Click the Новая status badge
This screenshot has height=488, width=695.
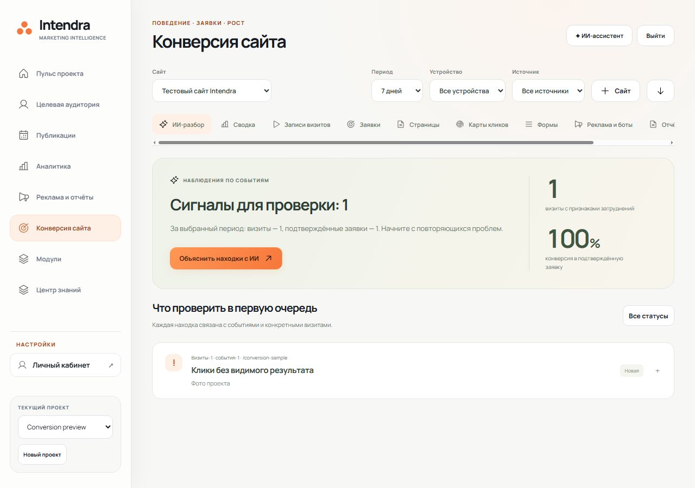(x=631, y=371)
